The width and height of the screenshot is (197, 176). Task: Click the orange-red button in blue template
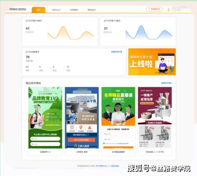(x=81, y=140)
